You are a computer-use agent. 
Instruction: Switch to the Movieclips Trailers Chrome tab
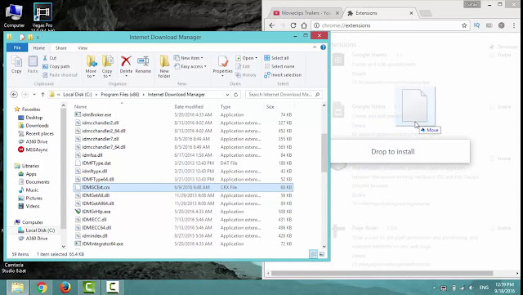[305, 13]
